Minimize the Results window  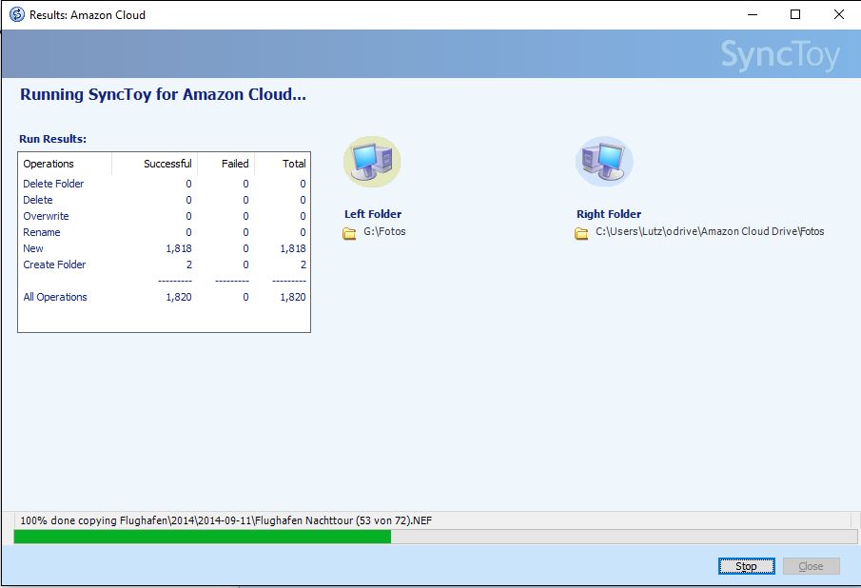click(x=753, y=15)
